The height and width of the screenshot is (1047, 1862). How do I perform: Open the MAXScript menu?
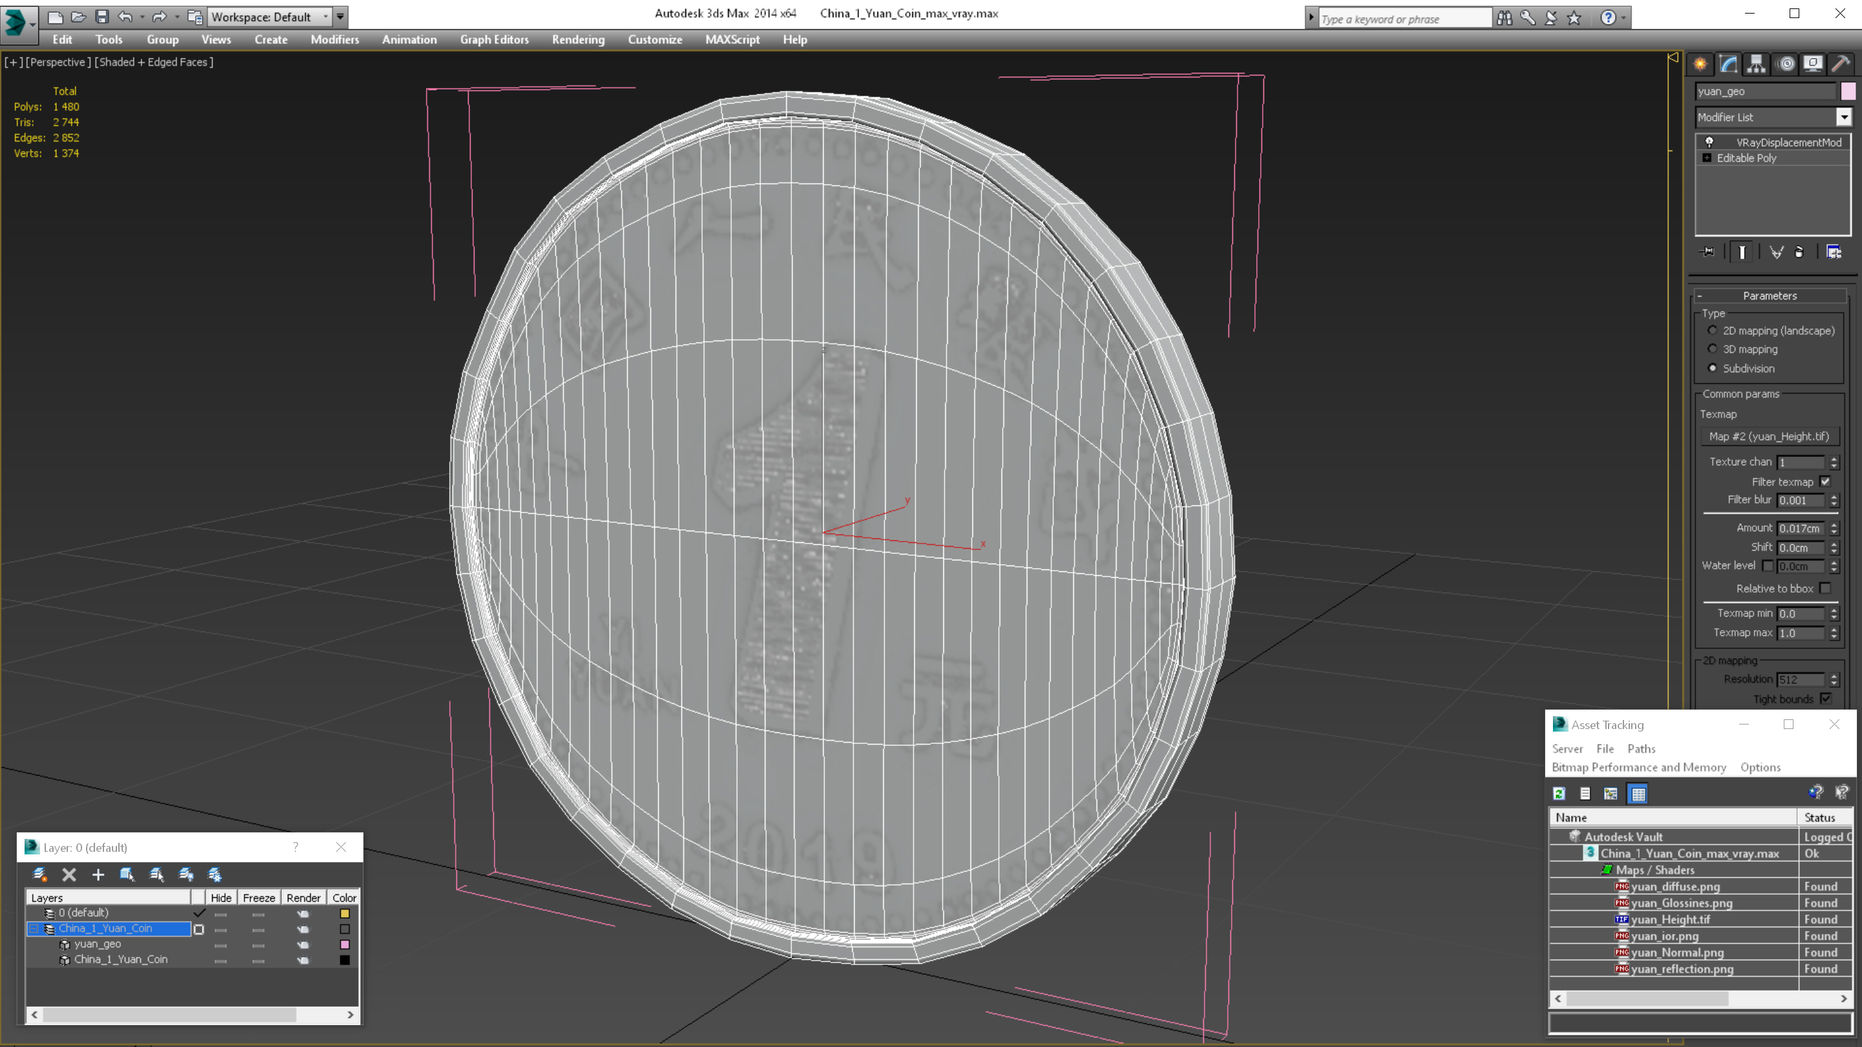[733, 39]
